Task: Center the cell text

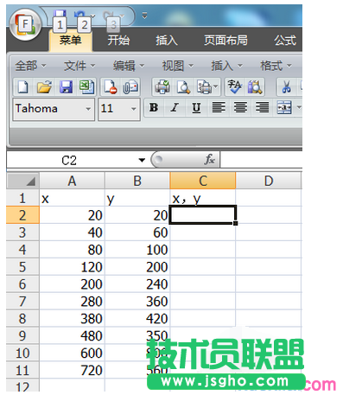Action: [x=240, y=108]
